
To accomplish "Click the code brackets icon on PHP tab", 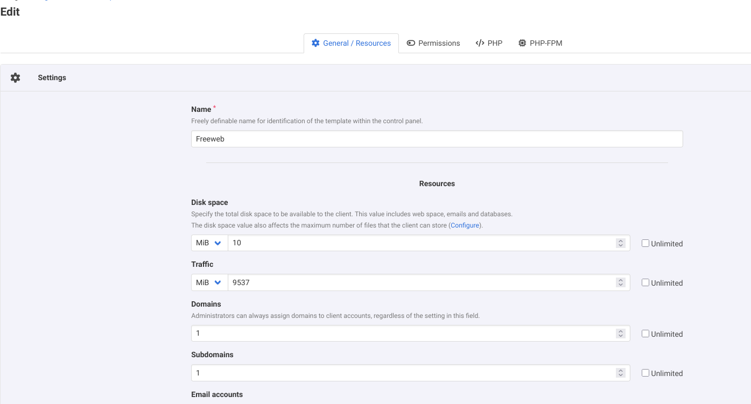I will (480, 43).
